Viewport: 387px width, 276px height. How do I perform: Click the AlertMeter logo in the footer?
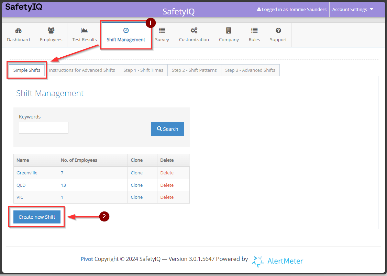tap(277, 261)
